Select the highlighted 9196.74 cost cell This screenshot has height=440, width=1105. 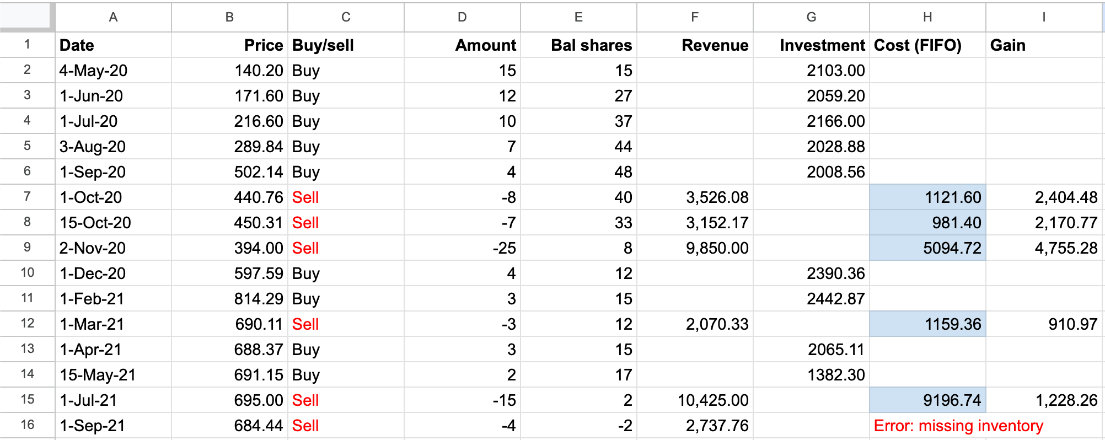point(927,400)
